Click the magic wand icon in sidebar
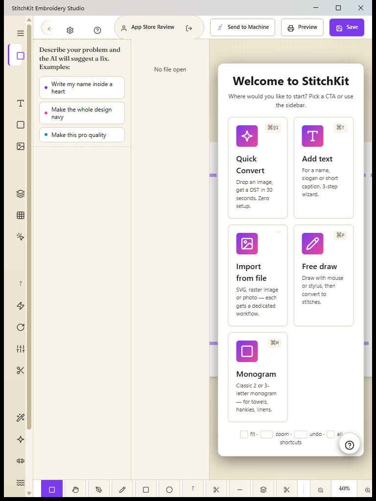The height and width of the screenshot is (501, 376). pyautogui.click(x=21, y=418)
